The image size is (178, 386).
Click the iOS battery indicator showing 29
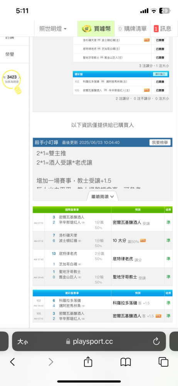[x=165, y=11]
